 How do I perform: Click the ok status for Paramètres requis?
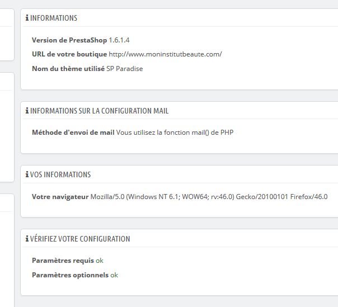[100, 261]
